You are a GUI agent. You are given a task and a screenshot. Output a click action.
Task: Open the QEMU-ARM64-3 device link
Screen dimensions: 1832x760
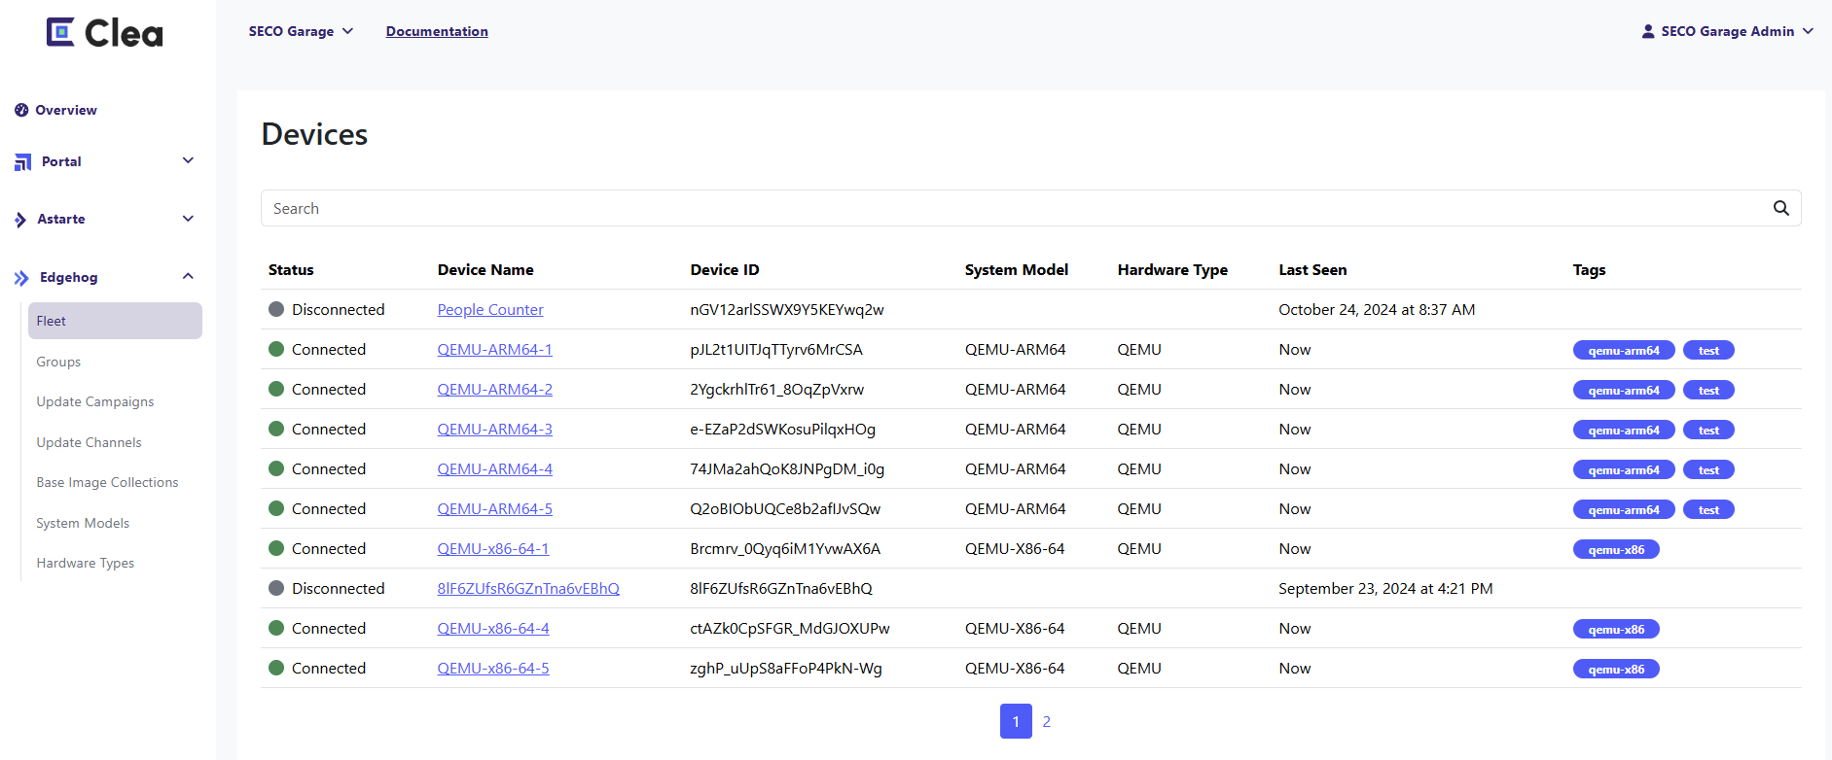coord(494,429)
